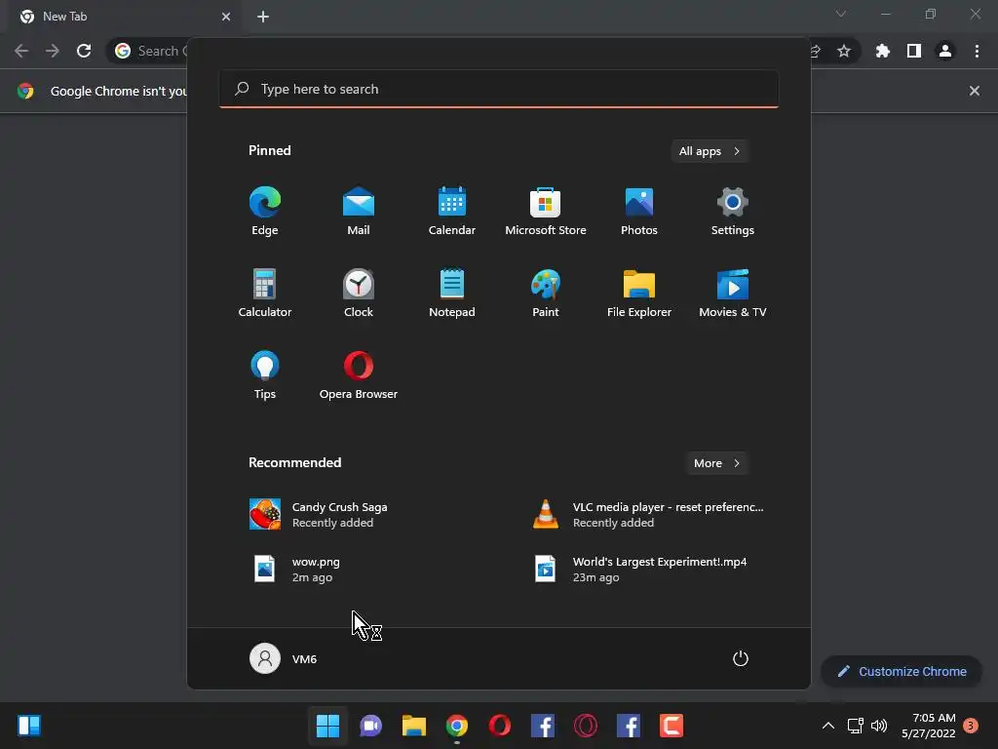
Task: Show hidden system tray icons
Action: click(x=828, y=726)
